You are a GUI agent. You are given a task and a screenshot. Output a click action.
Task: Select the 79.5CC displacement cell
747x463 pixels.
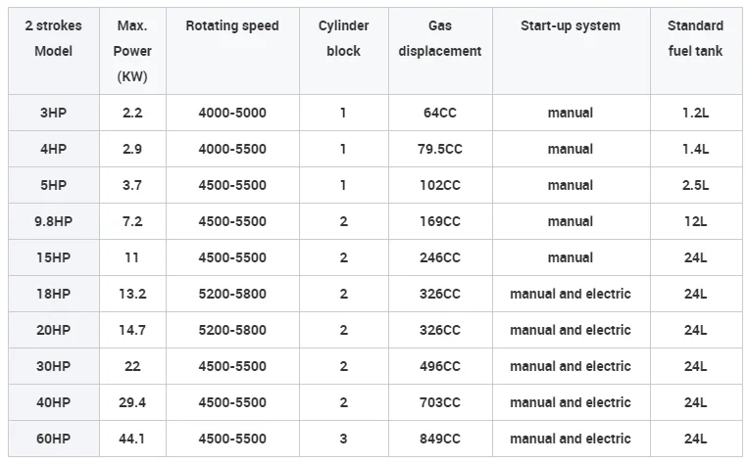tap(440, 149)
